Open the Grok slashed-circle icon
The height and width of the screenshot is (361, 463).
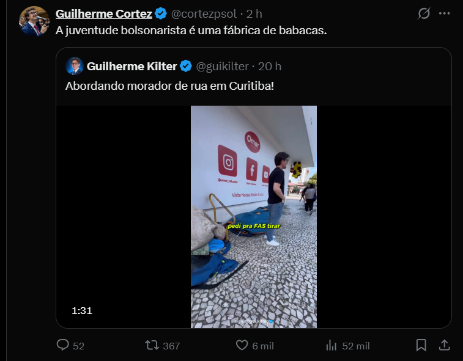coord(423,13)
